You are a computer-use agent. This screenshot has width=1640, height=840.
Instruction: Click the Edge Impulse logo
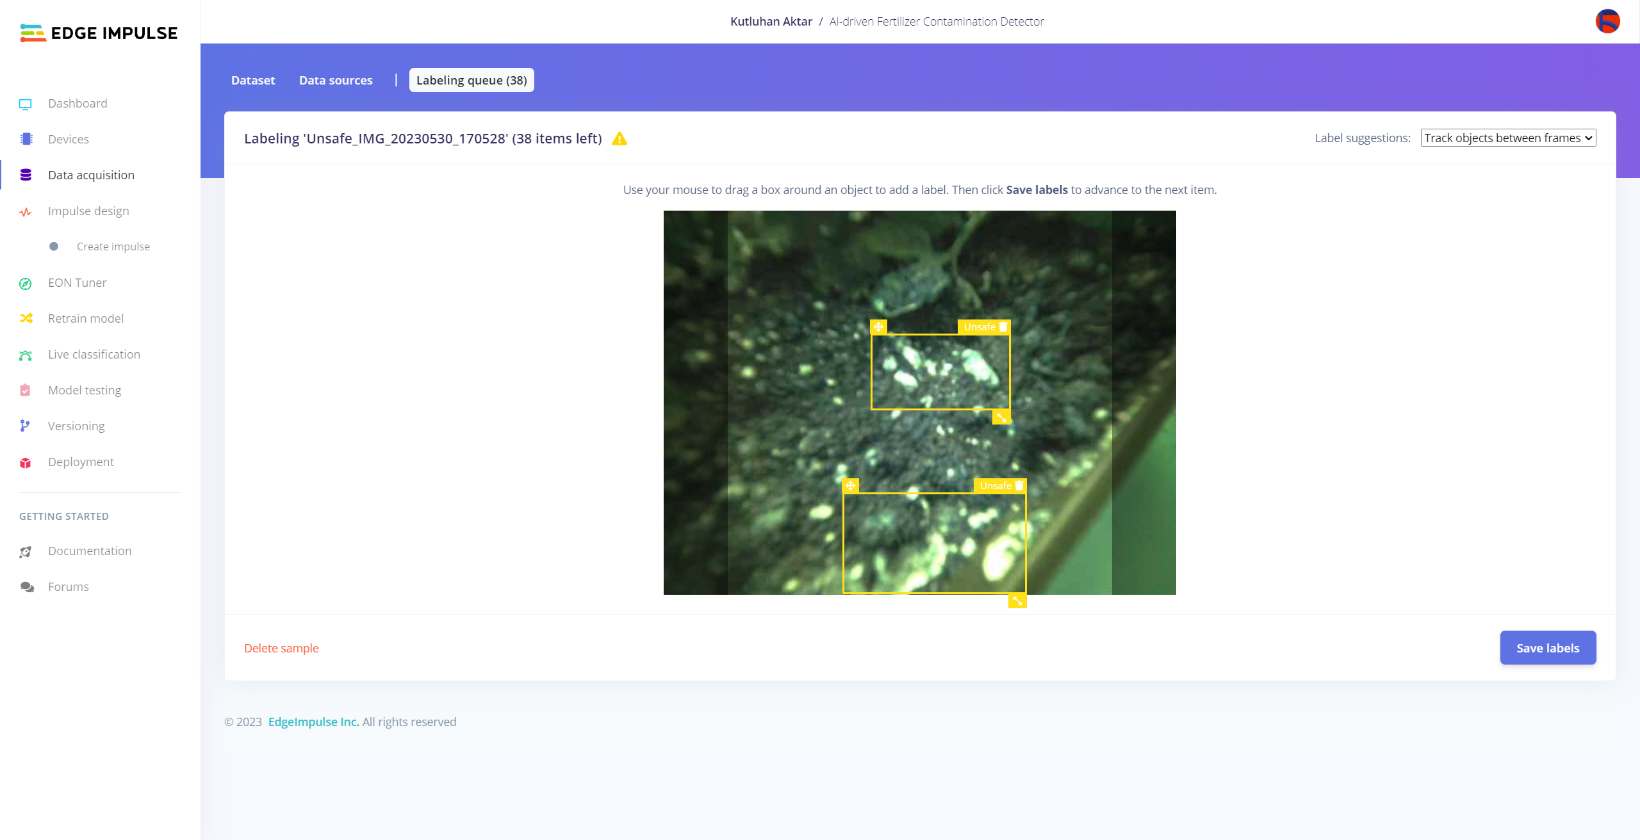click(99, 33)
